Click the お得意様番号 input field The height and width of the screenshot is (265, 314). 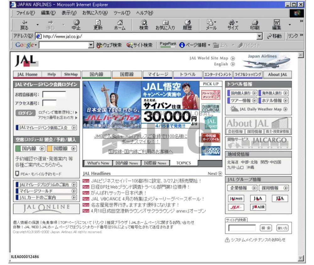click(x=54, y=95)
